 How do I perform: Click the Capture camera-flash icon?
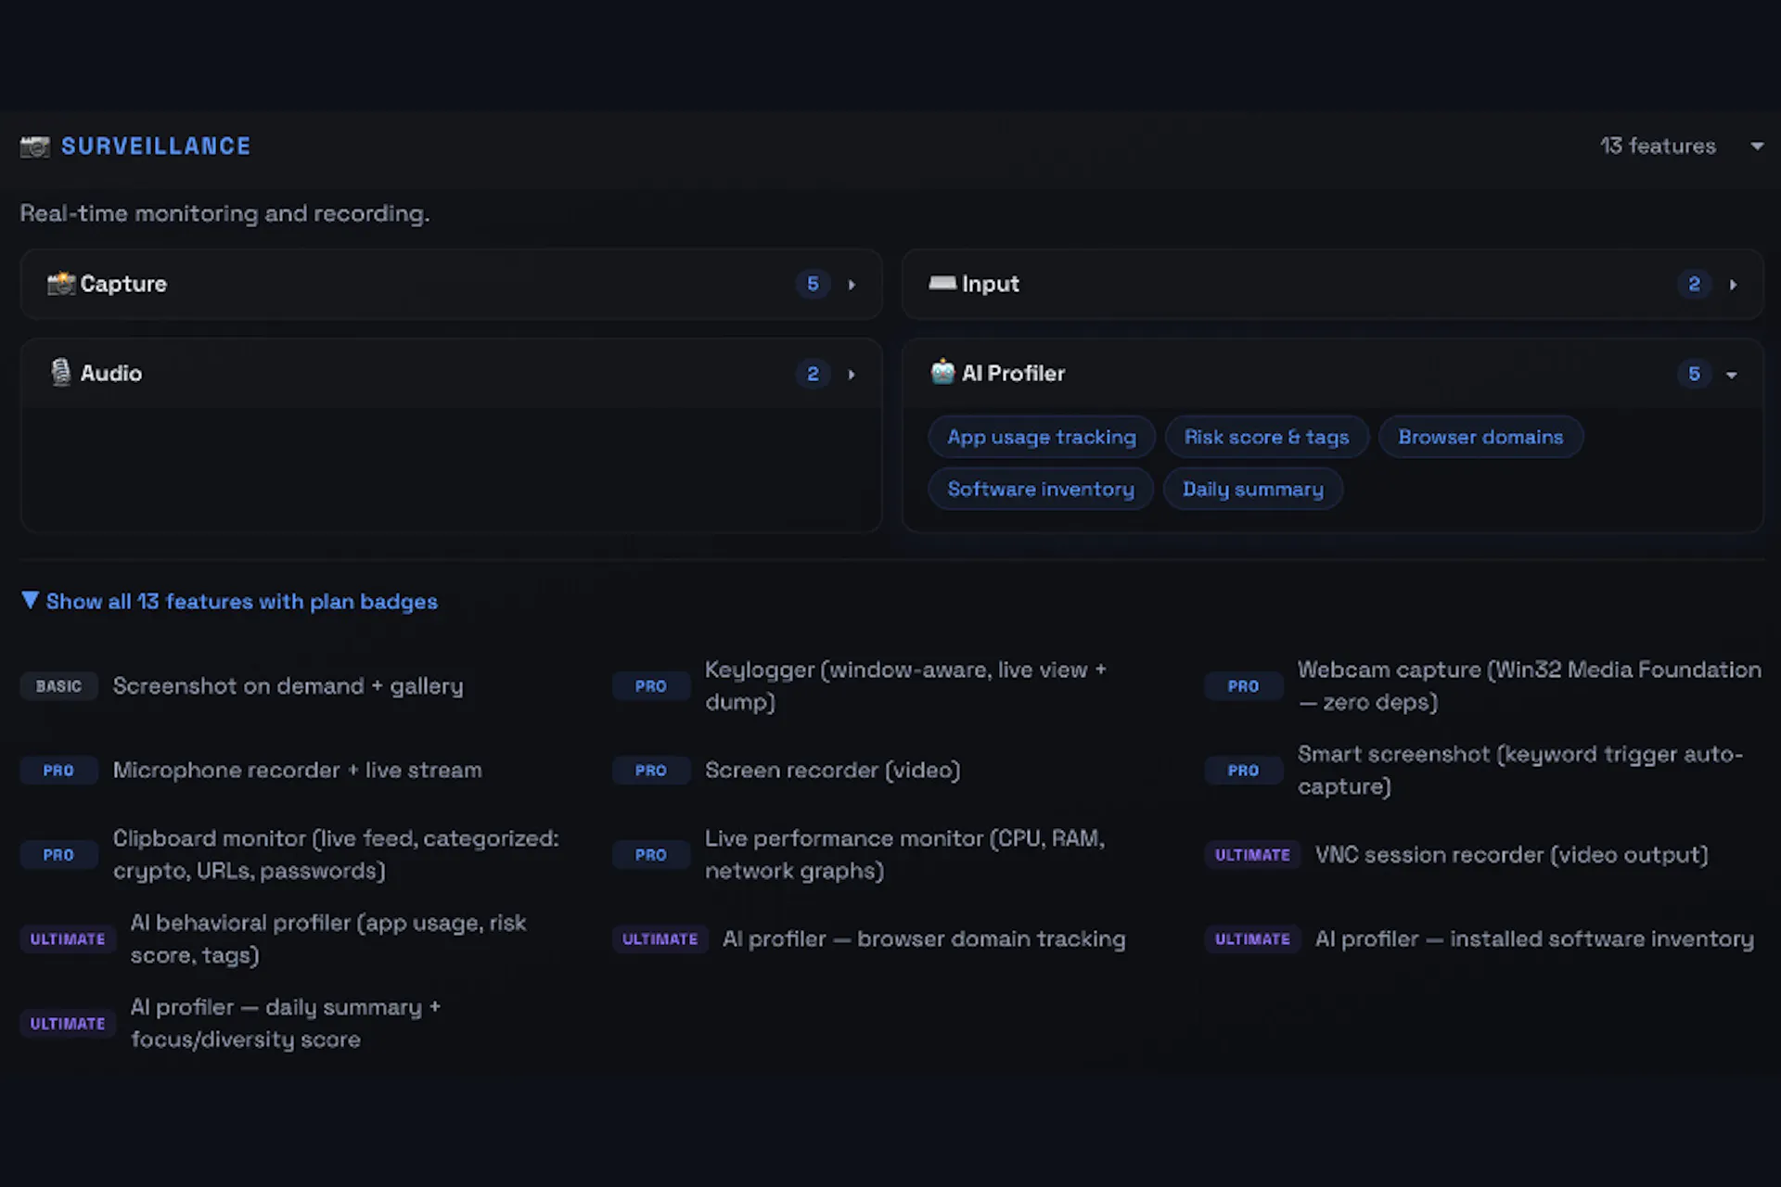61,284
